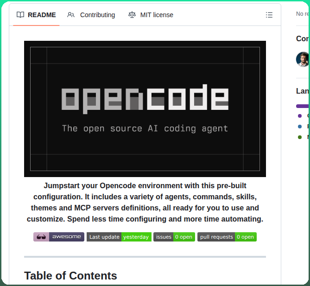Open the README tab
Screen dimensions: 310x286
pyautogui.click(x=36, y=15)
